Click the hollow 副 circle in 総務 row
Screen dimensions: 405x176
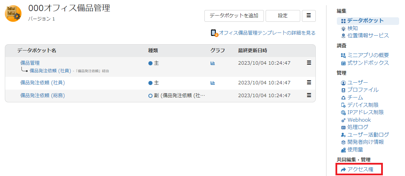150,96
